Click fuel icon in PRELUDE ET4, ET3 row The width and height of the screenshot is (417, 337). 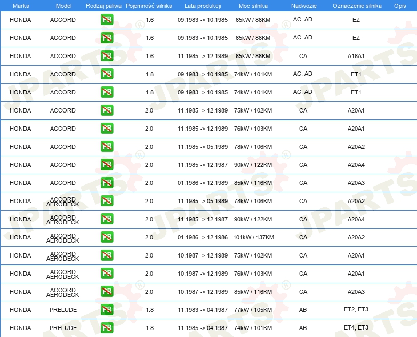coord(107,327)
